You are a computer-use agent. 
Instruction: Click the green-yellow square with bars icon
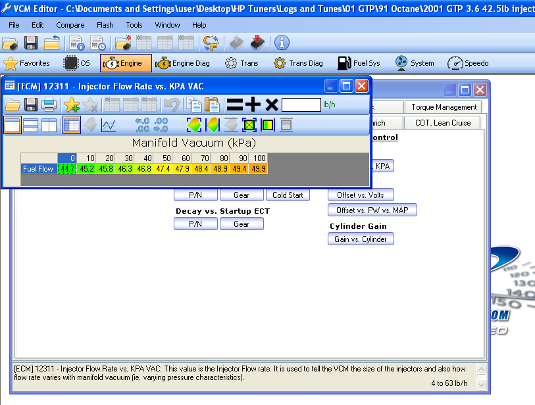267,125
